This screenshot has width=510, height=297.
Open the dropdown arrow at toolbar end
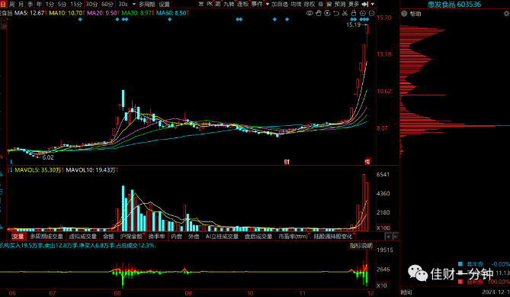(x=373, y=5)
